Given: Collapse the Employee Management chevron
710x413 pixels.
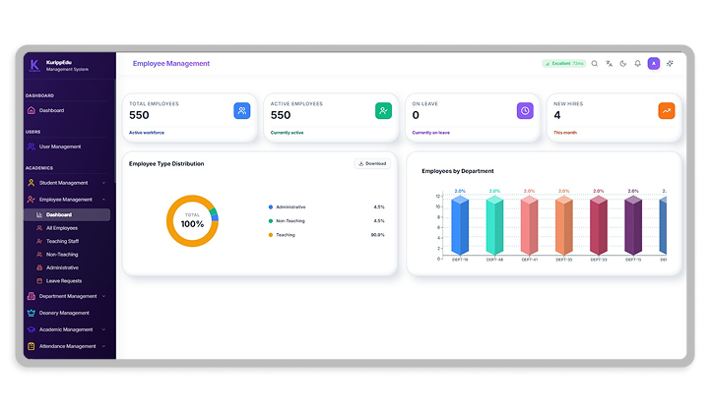Looking at the screenshot, I should click(x=103, y=200).
